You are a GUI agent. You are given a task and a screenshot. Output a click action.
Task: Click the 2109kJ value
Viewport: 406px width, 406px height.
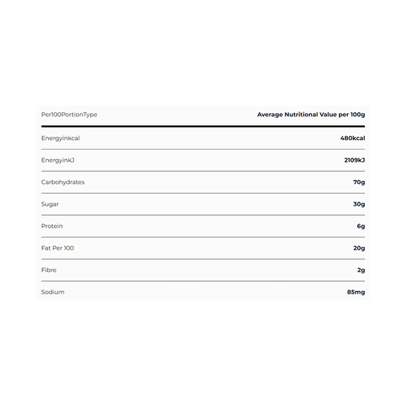[355, 160]
